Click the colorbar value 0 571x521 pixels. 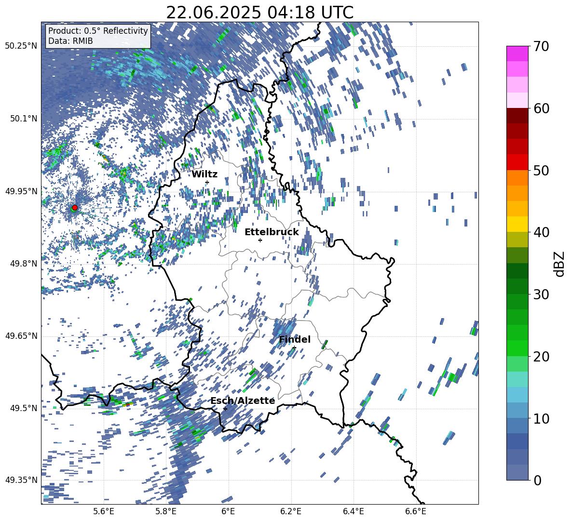[537, 480]
